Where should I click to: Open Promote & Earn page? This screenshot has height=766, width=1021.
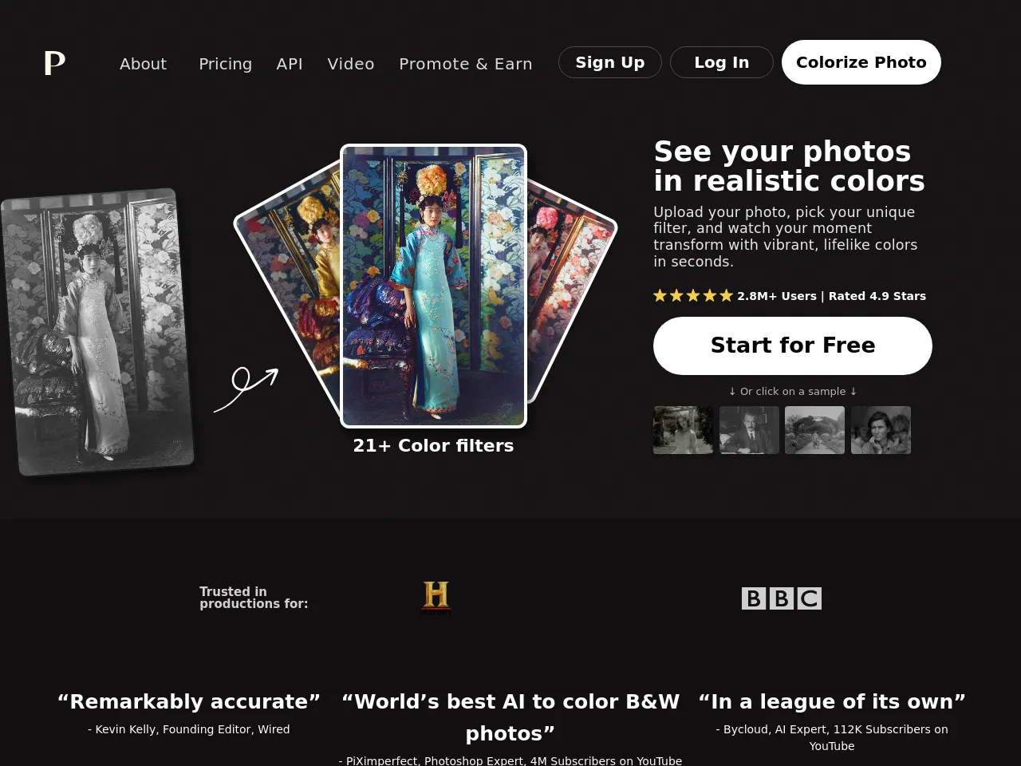pos(466,64)
